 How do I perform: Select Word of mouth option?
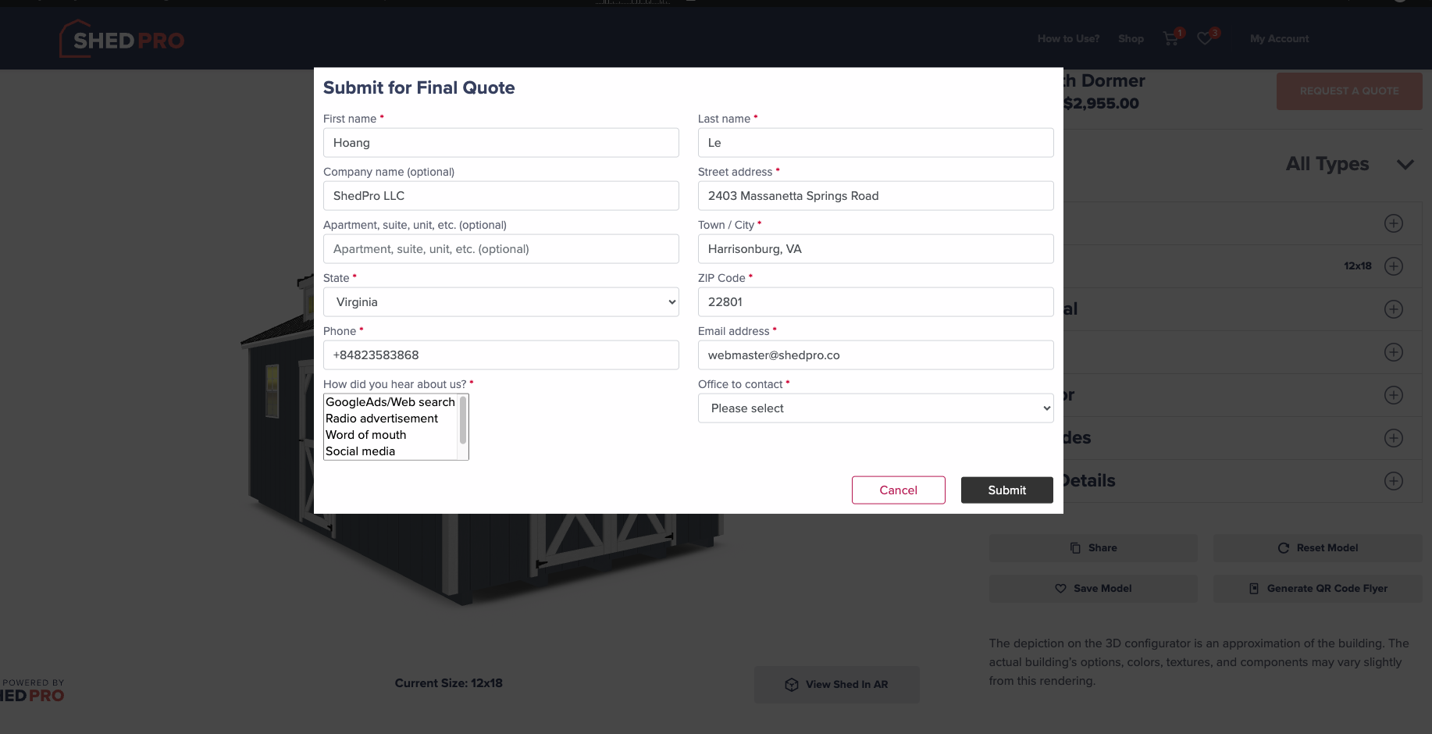coord(366,435)
